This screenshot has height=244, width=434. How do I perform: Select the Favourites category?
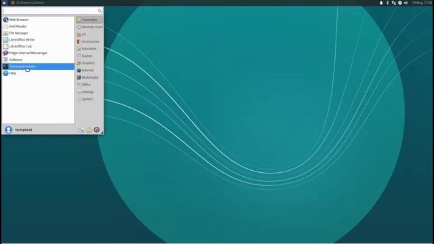[90, 20]
